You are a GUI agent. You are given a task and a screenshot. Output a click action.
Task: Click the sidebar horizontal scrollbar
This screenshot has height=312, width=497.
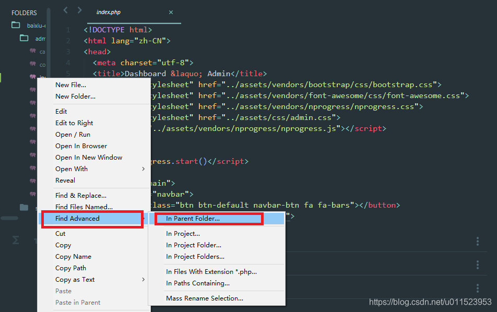[9, 218]
